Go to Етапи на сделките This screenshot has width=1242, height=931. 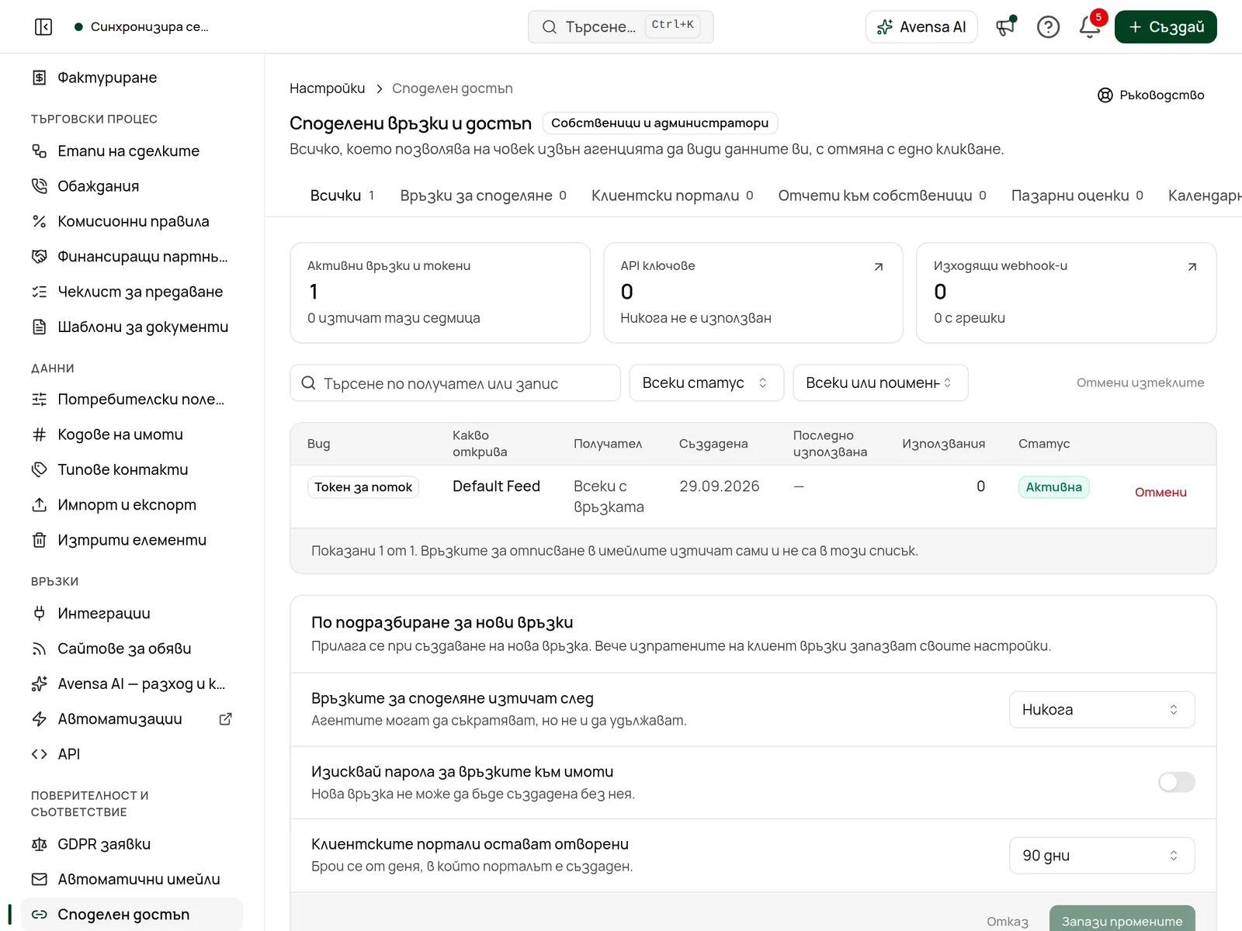[x=132, y=151]
